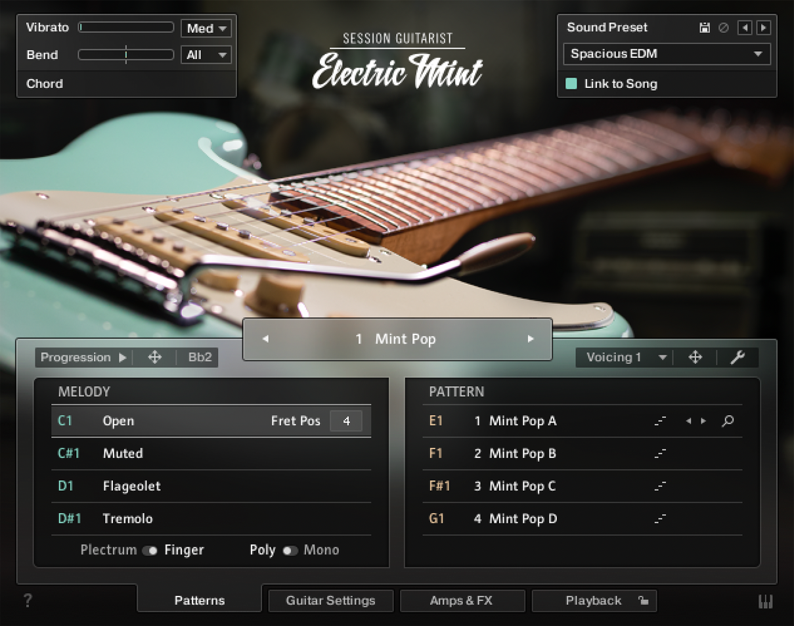The height and width of the screenshot is (626, 794).
Task: Open the Guitar Settings tab
Action: pyautogui.click(x=330, y=600)
